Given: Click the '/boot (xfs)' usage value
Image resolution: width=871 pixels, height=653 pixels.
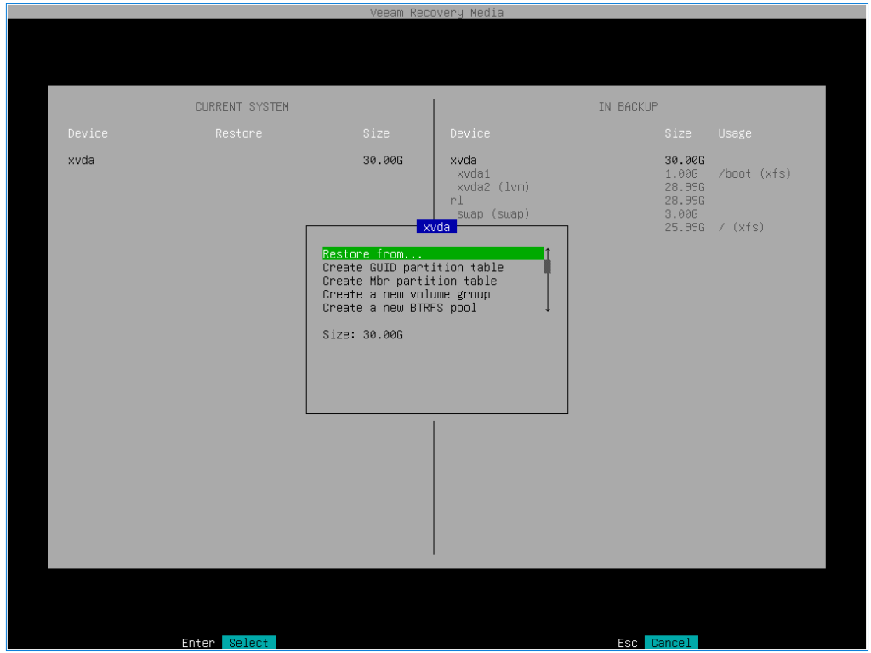Looking at the screenshot, I should (x=754, y=173).
